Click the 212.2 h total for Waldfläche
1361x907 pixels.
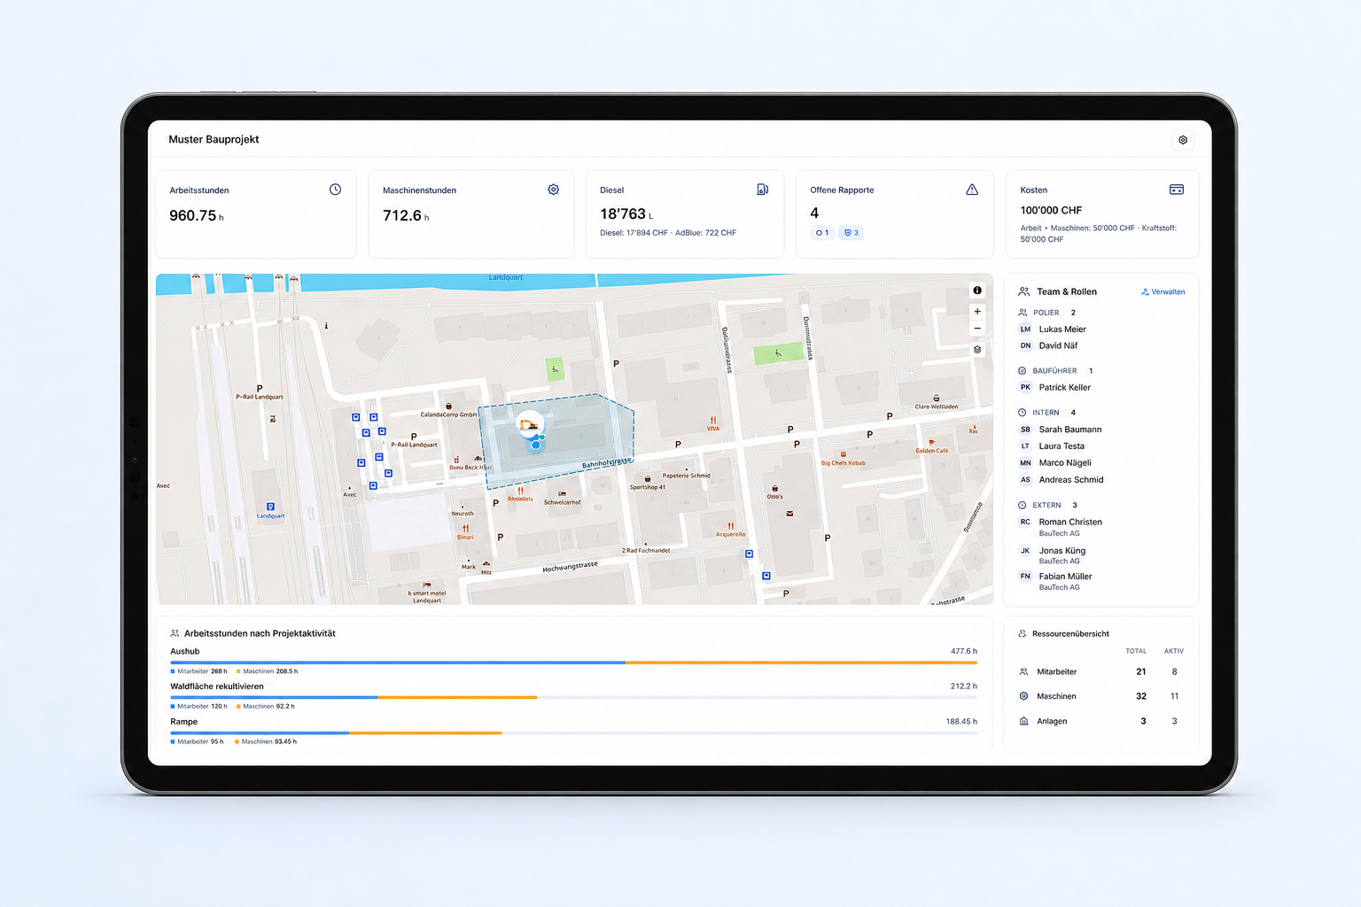click(x=964, y=686)
